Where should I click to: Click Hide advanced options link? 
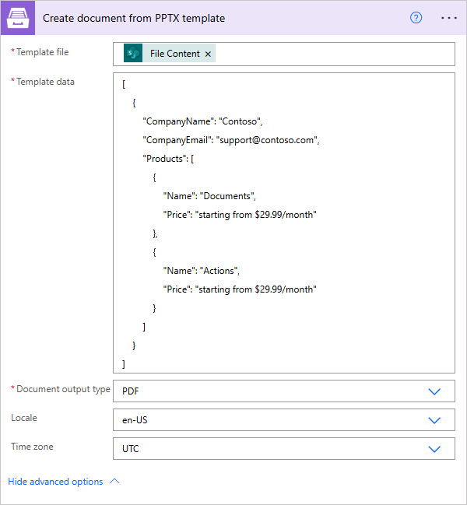point(55,482)
